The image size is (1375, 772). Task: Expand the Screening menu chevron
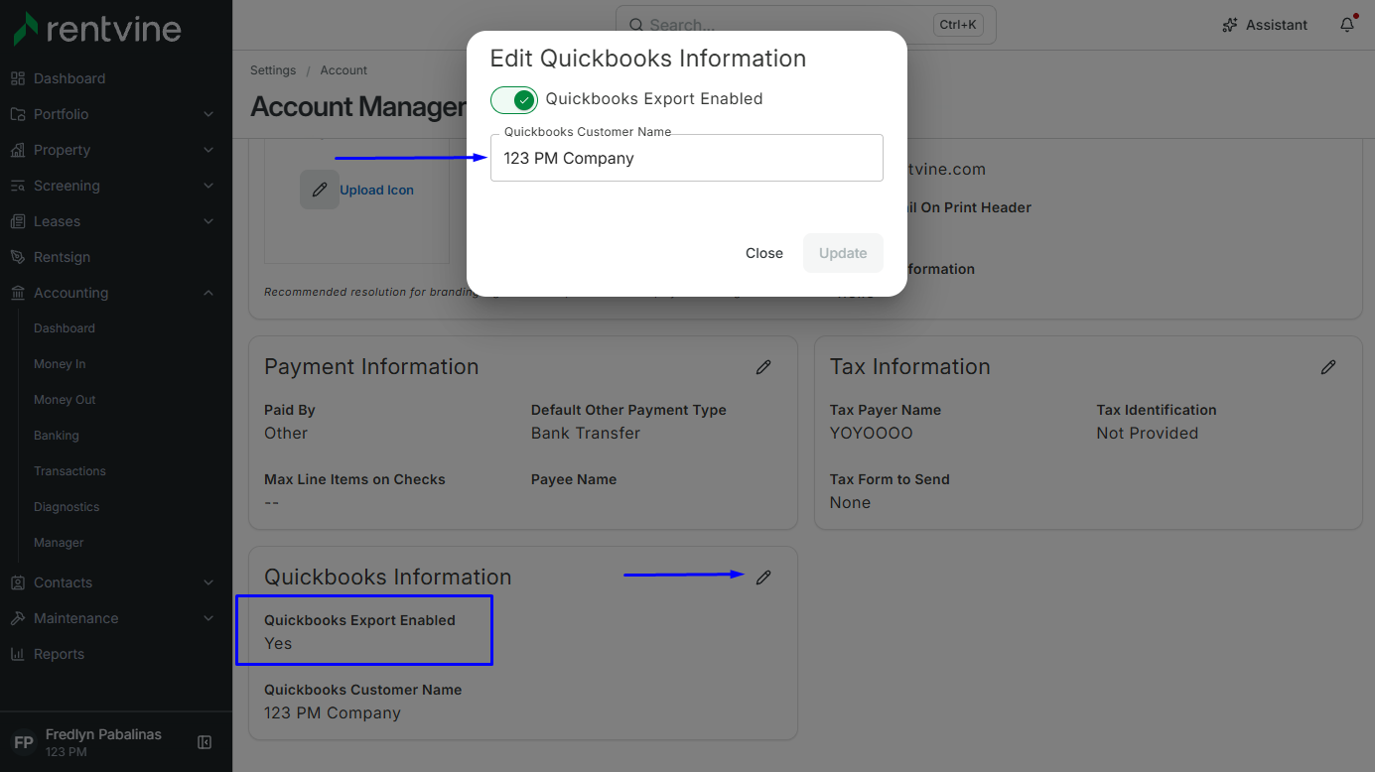pos(208,186)
